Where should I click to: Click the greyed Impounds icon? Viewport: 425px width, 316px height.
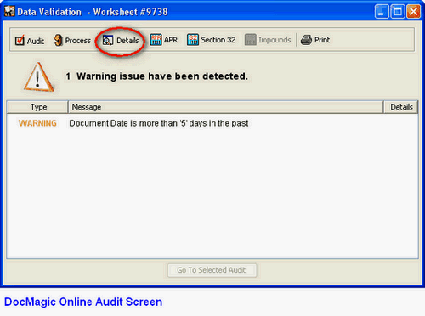[251, 40]
